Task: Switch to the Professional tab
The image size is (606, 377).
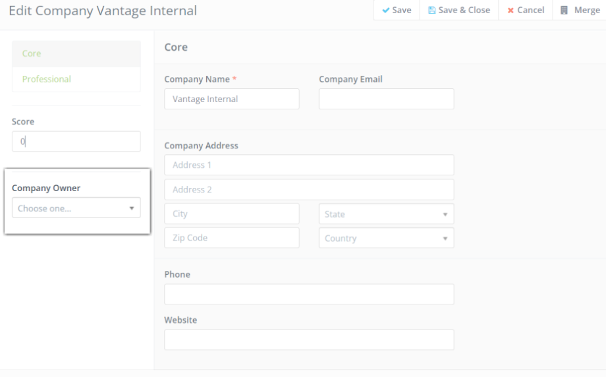Action: (76, 79)
